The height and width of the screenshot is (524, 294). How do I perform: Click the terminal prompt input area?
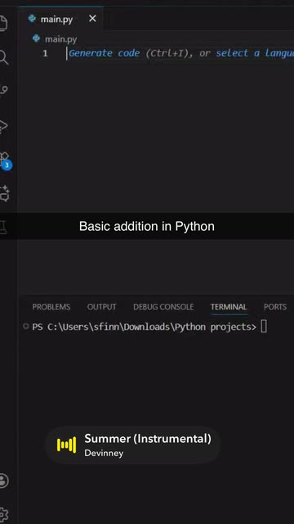coord(264,327)
